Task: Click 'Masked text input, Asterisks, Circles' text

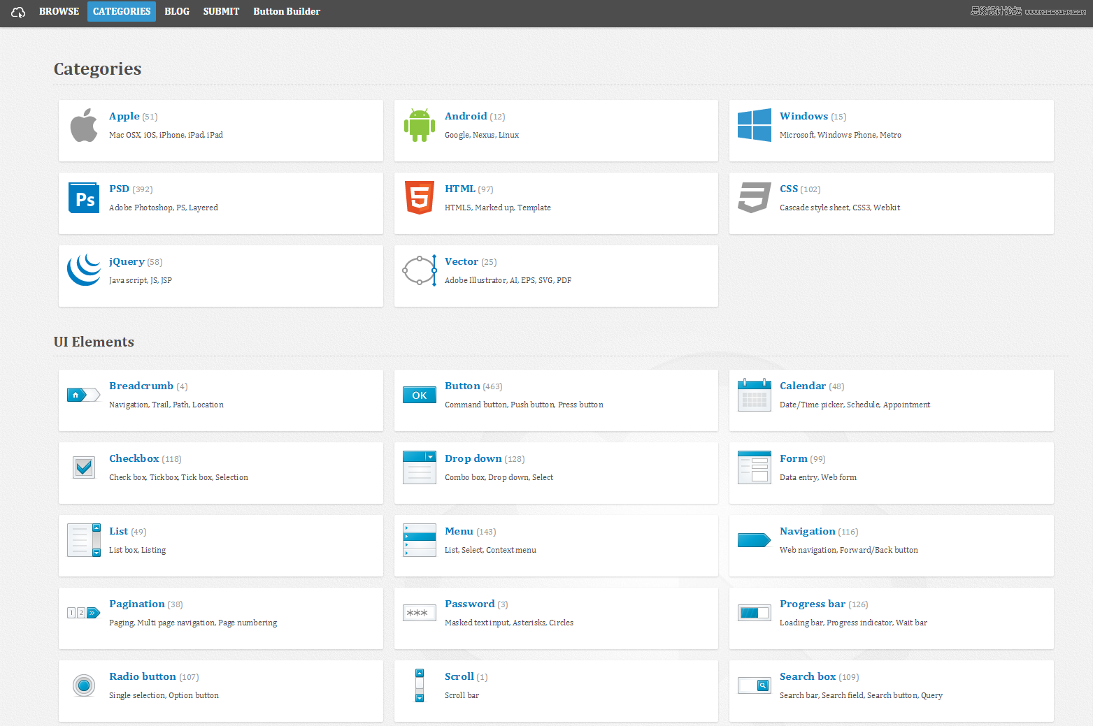Action: click(x=509, y=623)
